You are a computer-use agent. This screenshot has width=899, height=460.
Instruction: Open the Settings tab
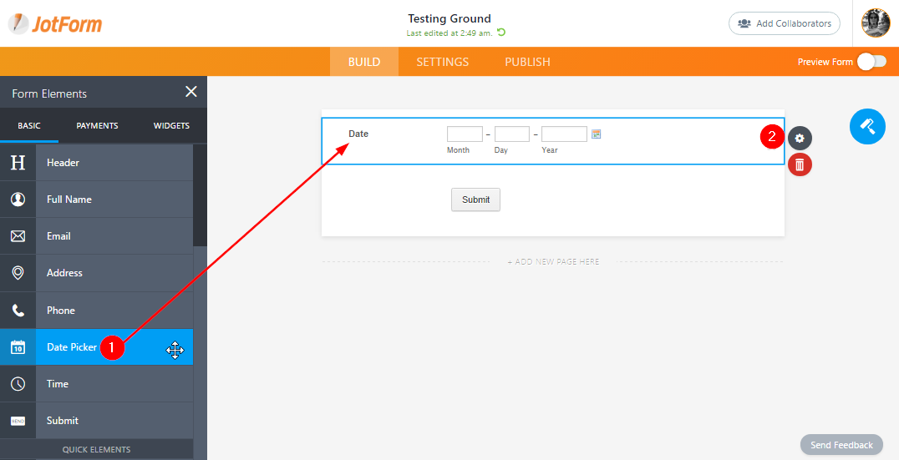pos(442,62)
